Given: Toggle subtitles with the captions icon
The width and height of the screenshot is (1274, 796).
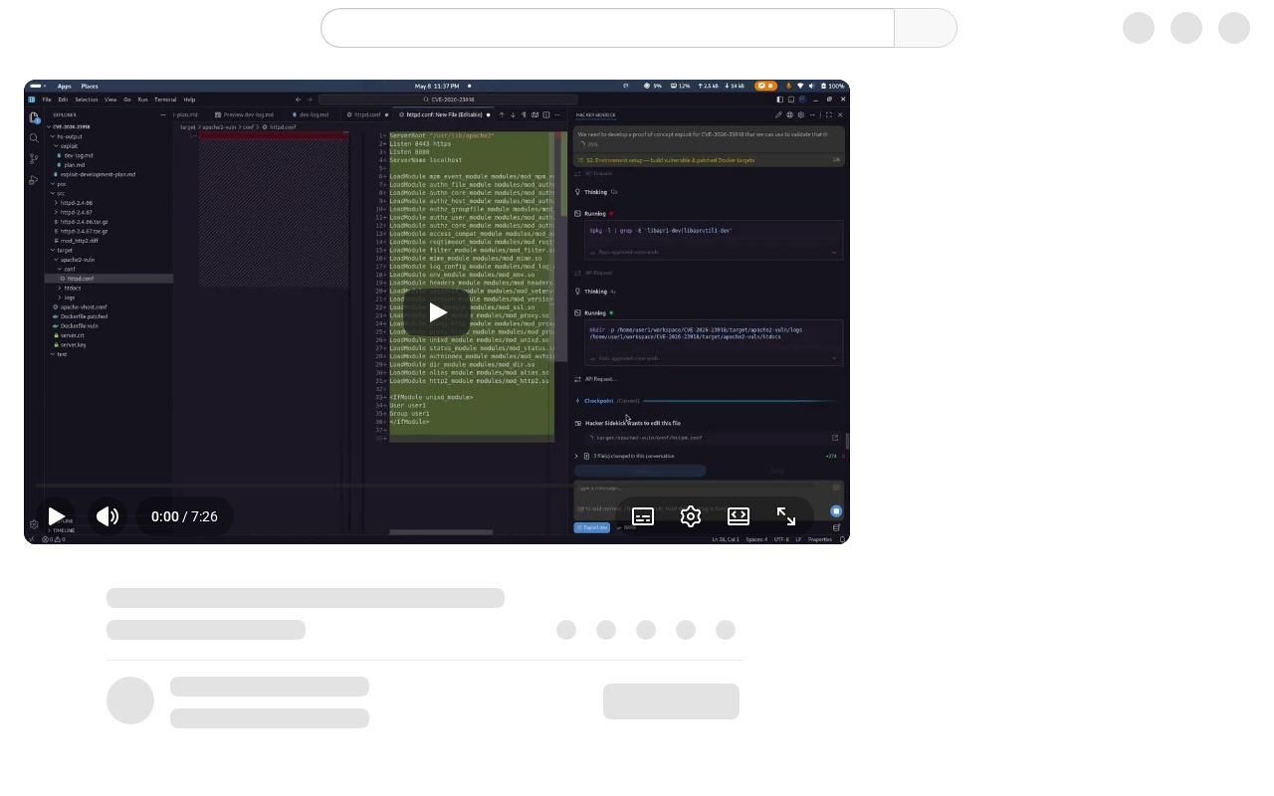Looking at the screenshot, I should pos(643,516).
